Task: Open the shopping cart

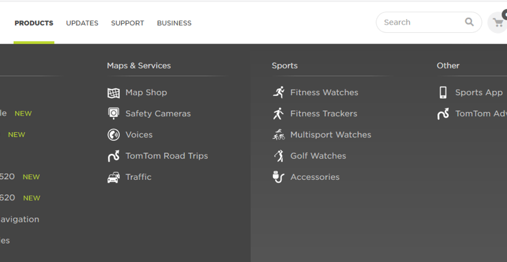Action: [x=498, y=23]
